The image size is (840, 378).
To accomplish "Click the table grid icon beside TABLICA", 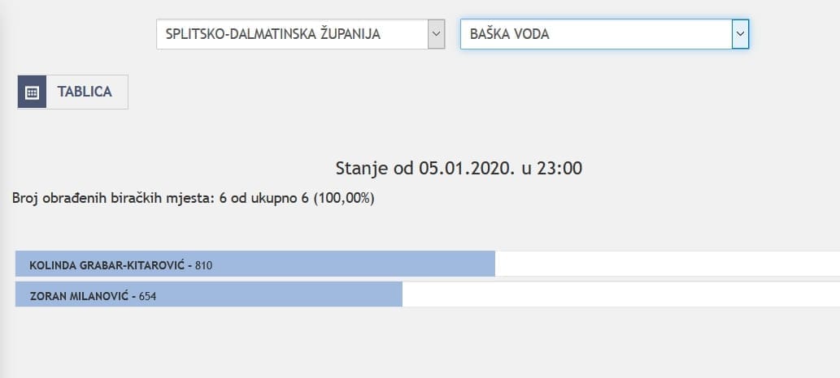I will [32, 92].
